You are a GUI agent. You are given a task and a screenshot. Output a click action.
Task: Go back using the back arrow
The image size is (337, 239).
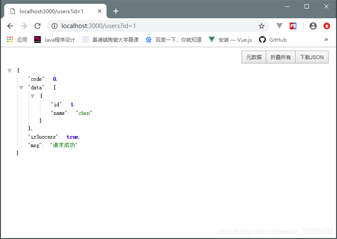click(10, 26)
